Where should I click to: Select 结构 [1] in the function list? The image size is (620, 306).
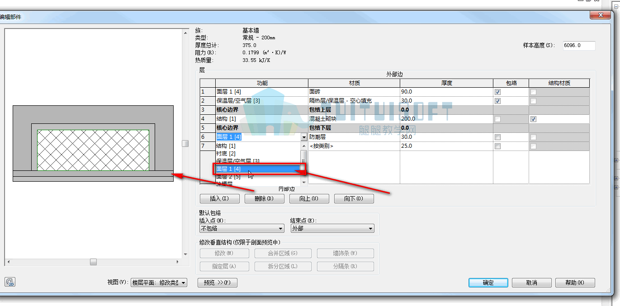258,146
